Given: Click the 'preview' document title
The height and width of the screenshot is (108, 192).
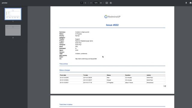Looking at the screenshot, I should (x=4, y=3).
